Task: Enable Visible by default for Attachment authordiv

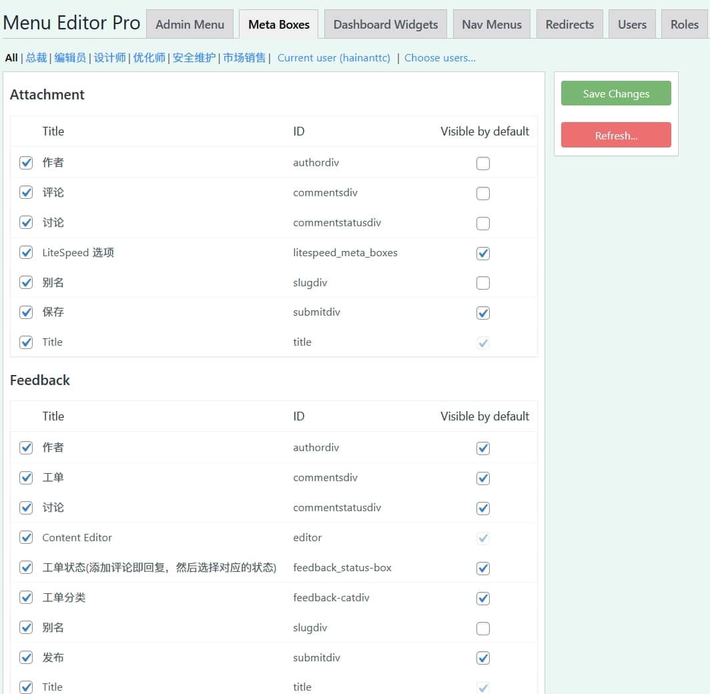Action: (483, 163)
